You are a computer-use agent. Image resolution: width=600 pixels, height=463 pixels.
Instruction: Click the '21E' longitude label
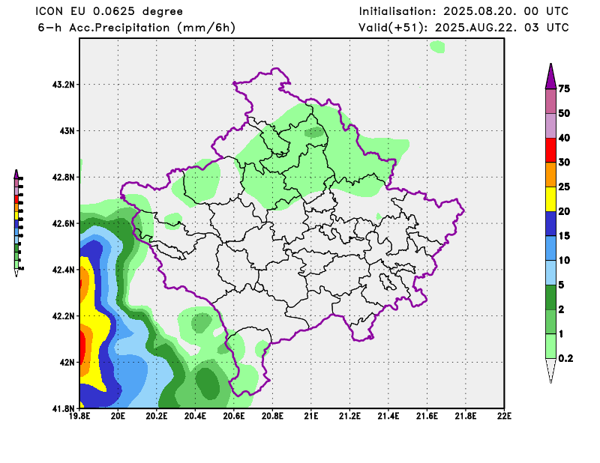click(x=311, y=416)
